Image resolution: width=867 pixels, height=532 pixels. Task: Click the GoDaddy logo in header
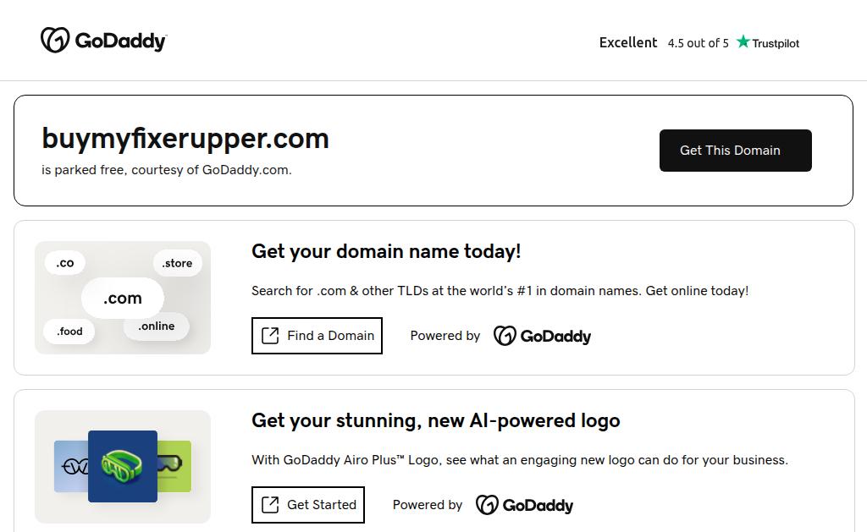(103, 41)
